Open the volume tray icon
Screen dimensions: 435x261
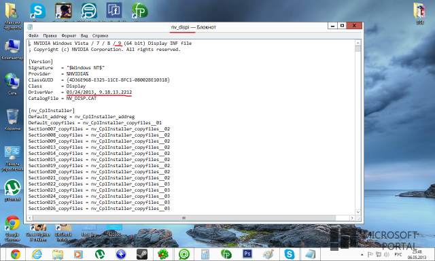[387, 254]
